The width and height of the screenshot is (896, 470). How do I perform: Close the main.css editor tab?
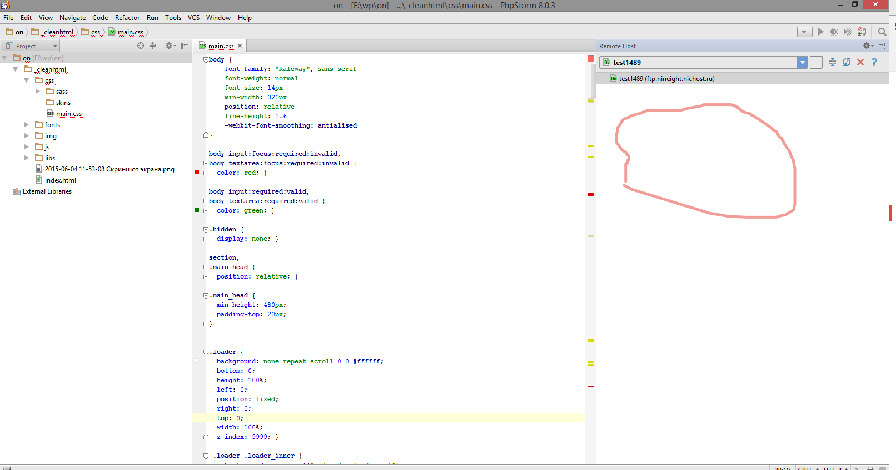tap(240, 46)
